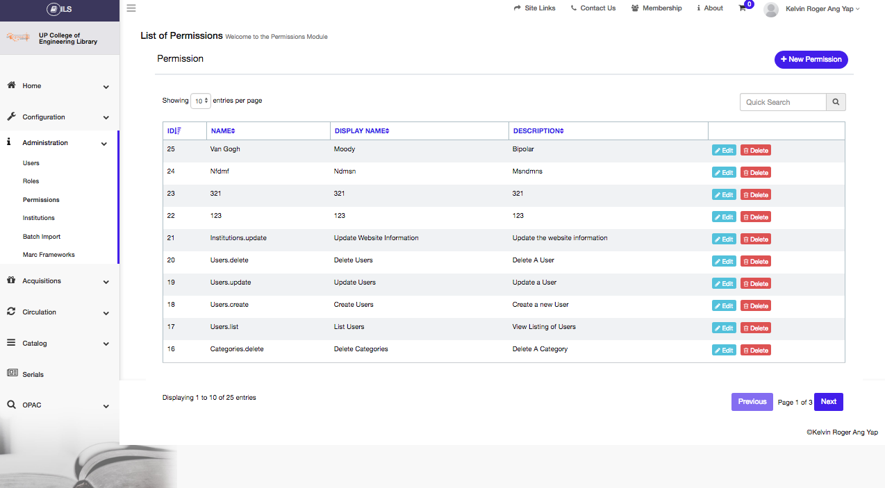Open Kelvin Roger Ang Yap user dropdown
This screenshot has height=488, width=885.
pyautogui.click(x=822, y=8)
